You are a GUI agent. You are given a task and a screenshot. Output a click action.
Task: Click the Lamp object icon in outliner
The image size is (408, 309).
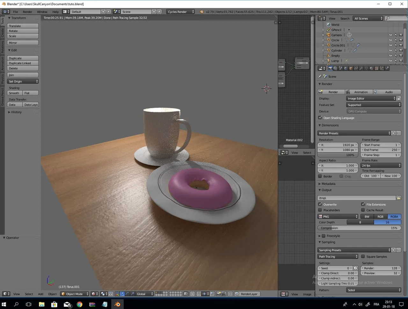point(328,61)
